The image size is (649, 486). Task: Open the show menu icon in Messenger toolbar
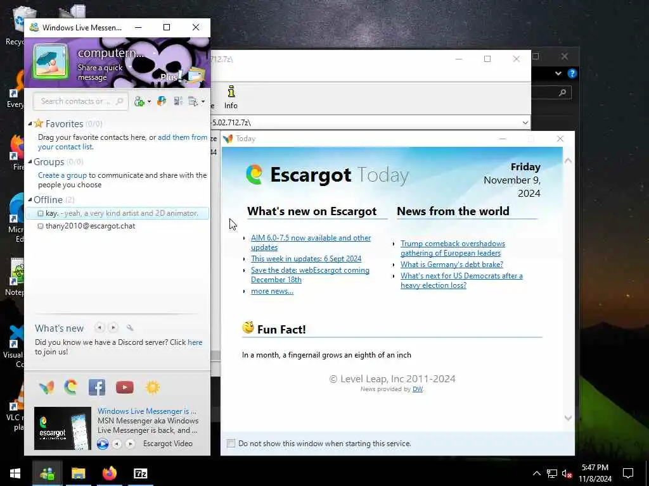pyautogui.click(x=193, y=101)
